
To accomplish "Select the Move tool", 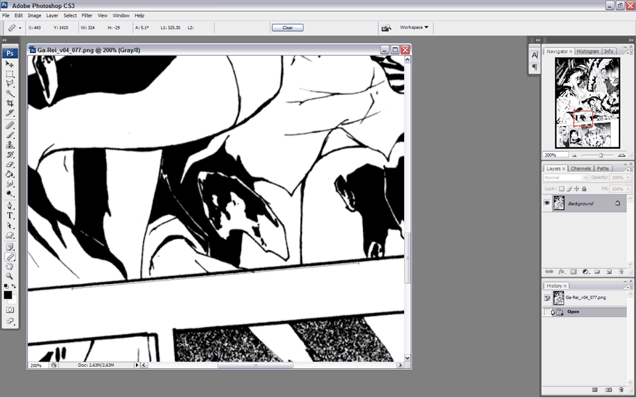I will pyautogui.click(x=10, y=64).
